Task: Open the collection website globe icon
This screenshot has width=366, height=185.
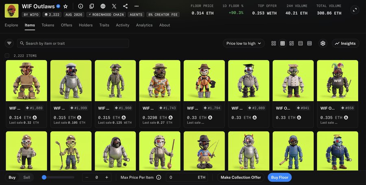Action: [103, 6]
